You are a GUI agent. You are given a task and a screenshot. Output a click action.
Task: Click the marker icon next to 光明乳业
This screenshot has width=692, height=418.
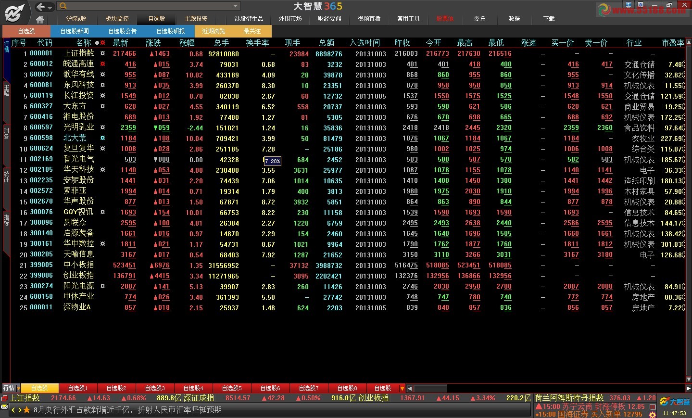pos(102,127)
